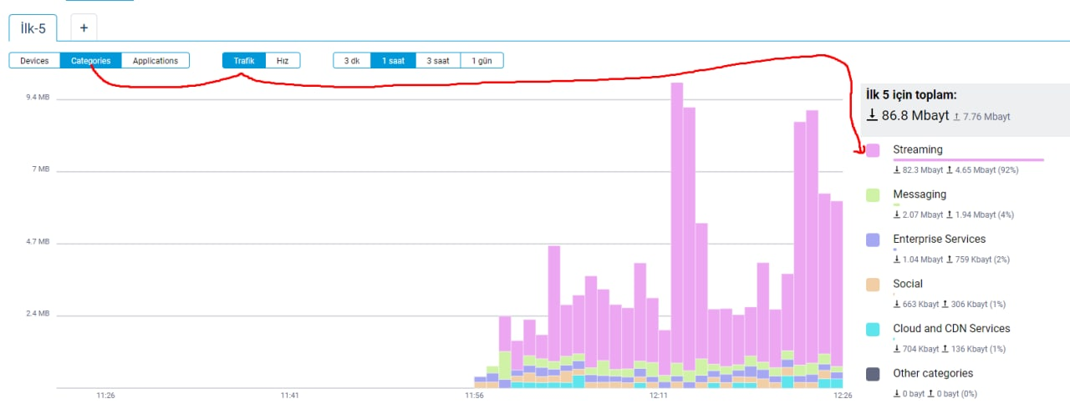1070x419 pixels.
Task: Click the Cloud and CDN cyan swatch
Action: coord(873,330)
